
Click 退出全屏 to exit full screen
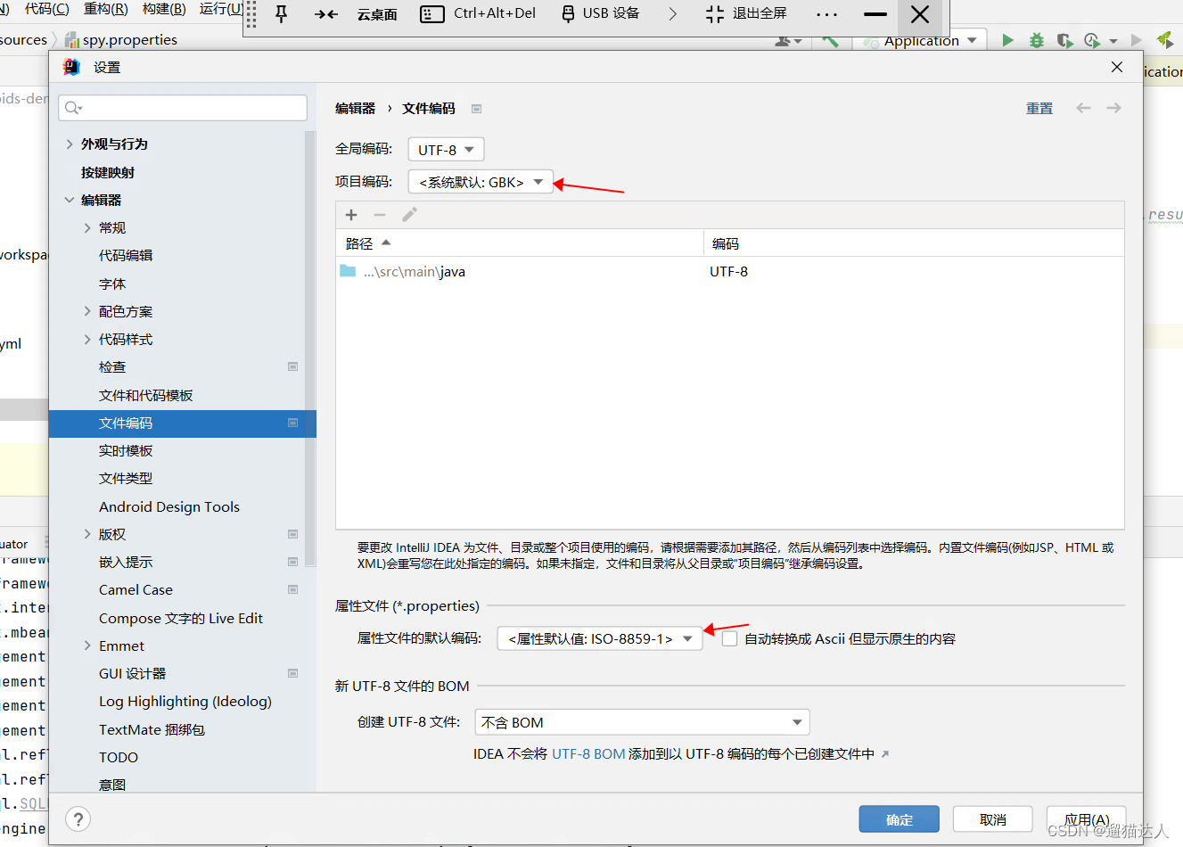pyautogui.click(x=746, y=14)
